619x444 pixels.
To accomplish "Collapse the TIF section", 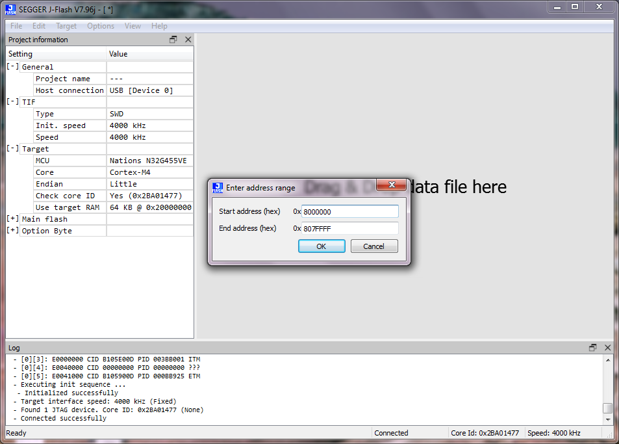I will 12,101.
